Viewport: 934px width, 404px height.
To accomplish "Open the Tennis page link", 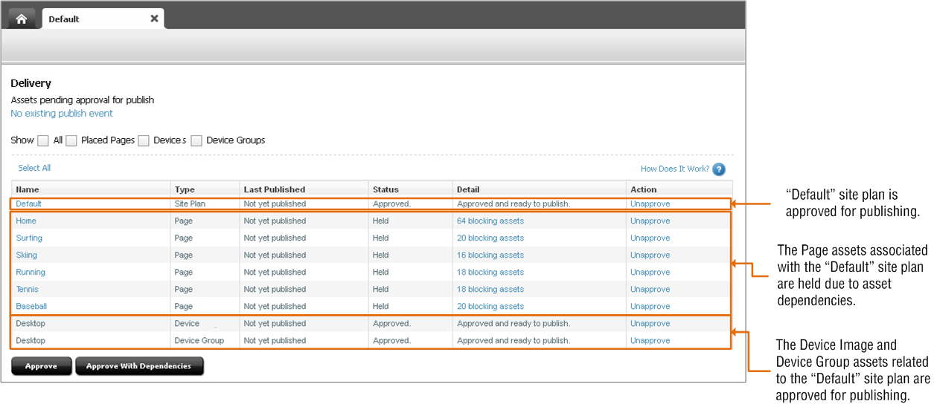I will tap(27, 289).
